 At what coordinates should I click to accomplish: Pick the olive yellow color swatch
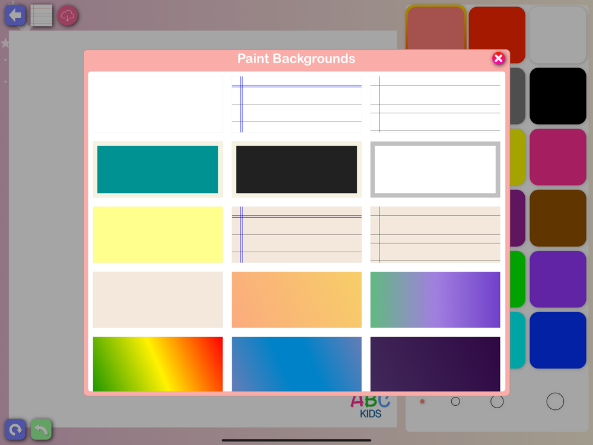(517, 157)
